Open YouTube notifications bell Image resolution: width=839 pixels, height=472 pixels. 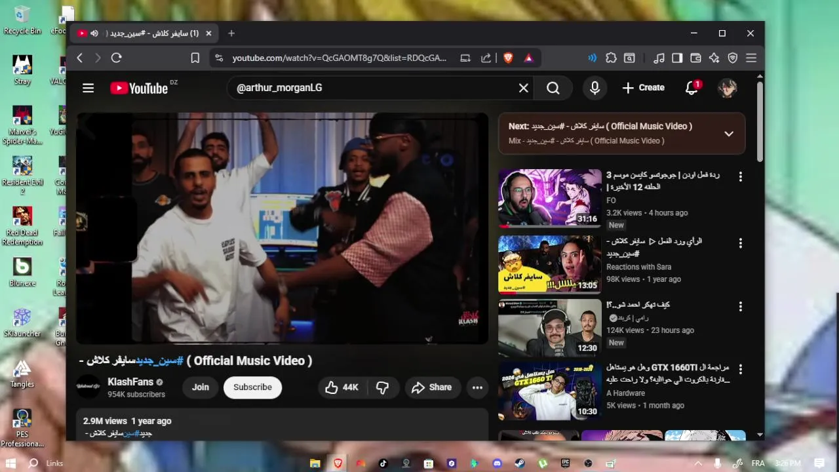(692, 88)
